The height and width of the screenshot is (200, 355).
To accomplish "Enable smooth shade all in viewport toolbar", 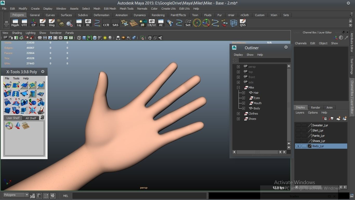I will tap(84, 38).
